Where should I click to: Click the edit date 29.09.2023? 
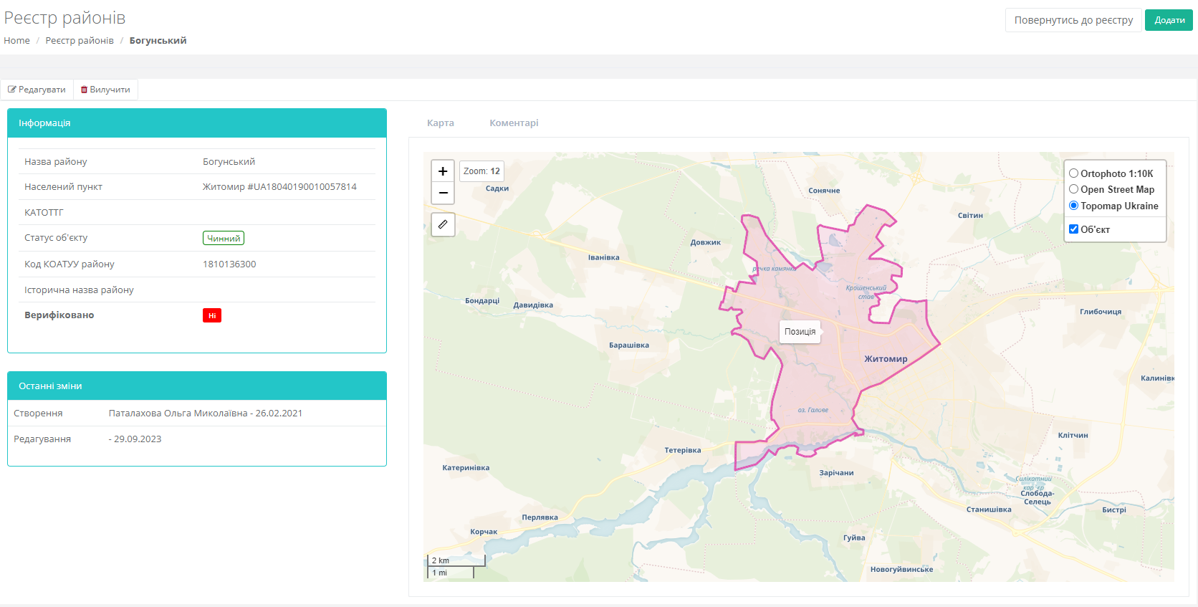(138, 439)
